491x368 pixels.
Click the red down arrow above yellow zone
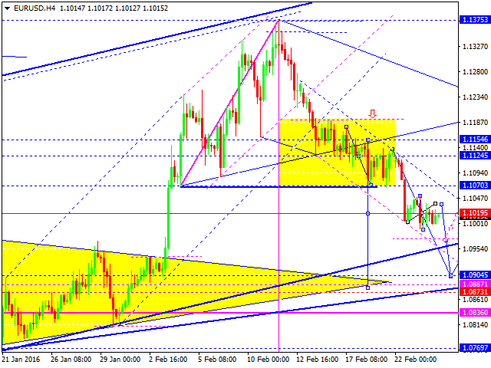tap(372, 113)
